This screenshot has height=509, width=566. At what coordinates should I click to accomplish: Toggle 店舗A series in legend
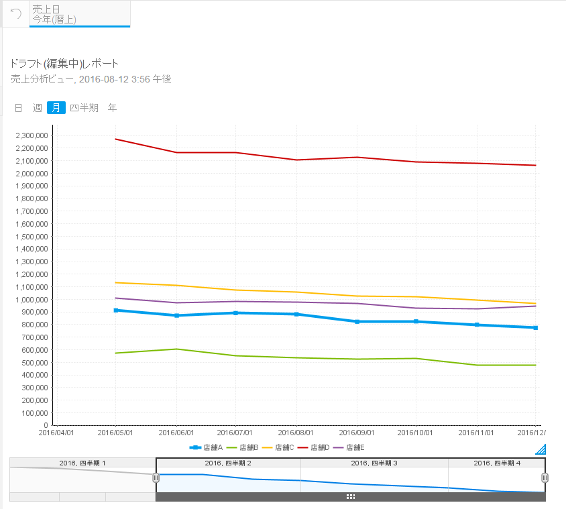[206, 447]
